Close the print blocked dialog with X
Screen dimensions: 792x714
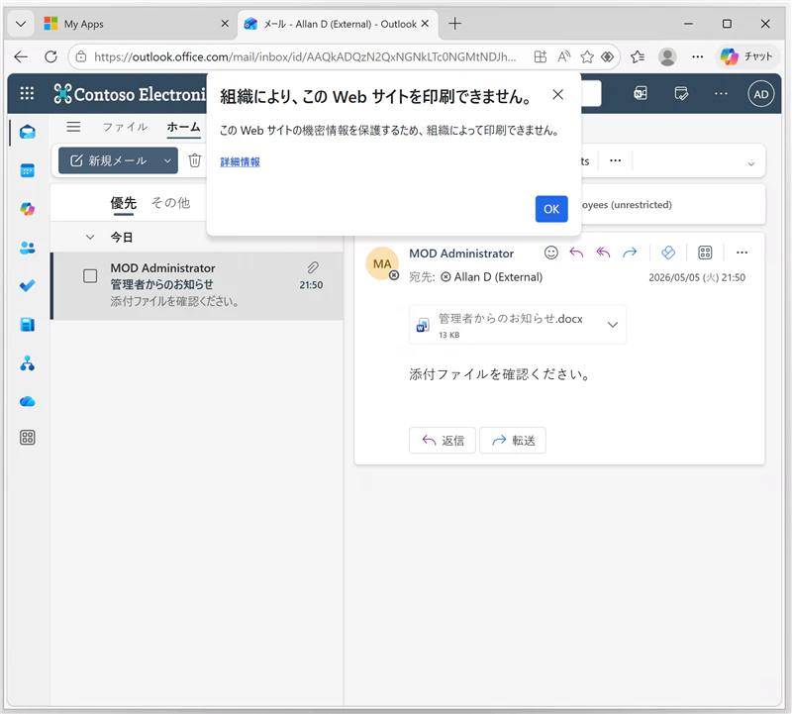[x=557, y=94]
